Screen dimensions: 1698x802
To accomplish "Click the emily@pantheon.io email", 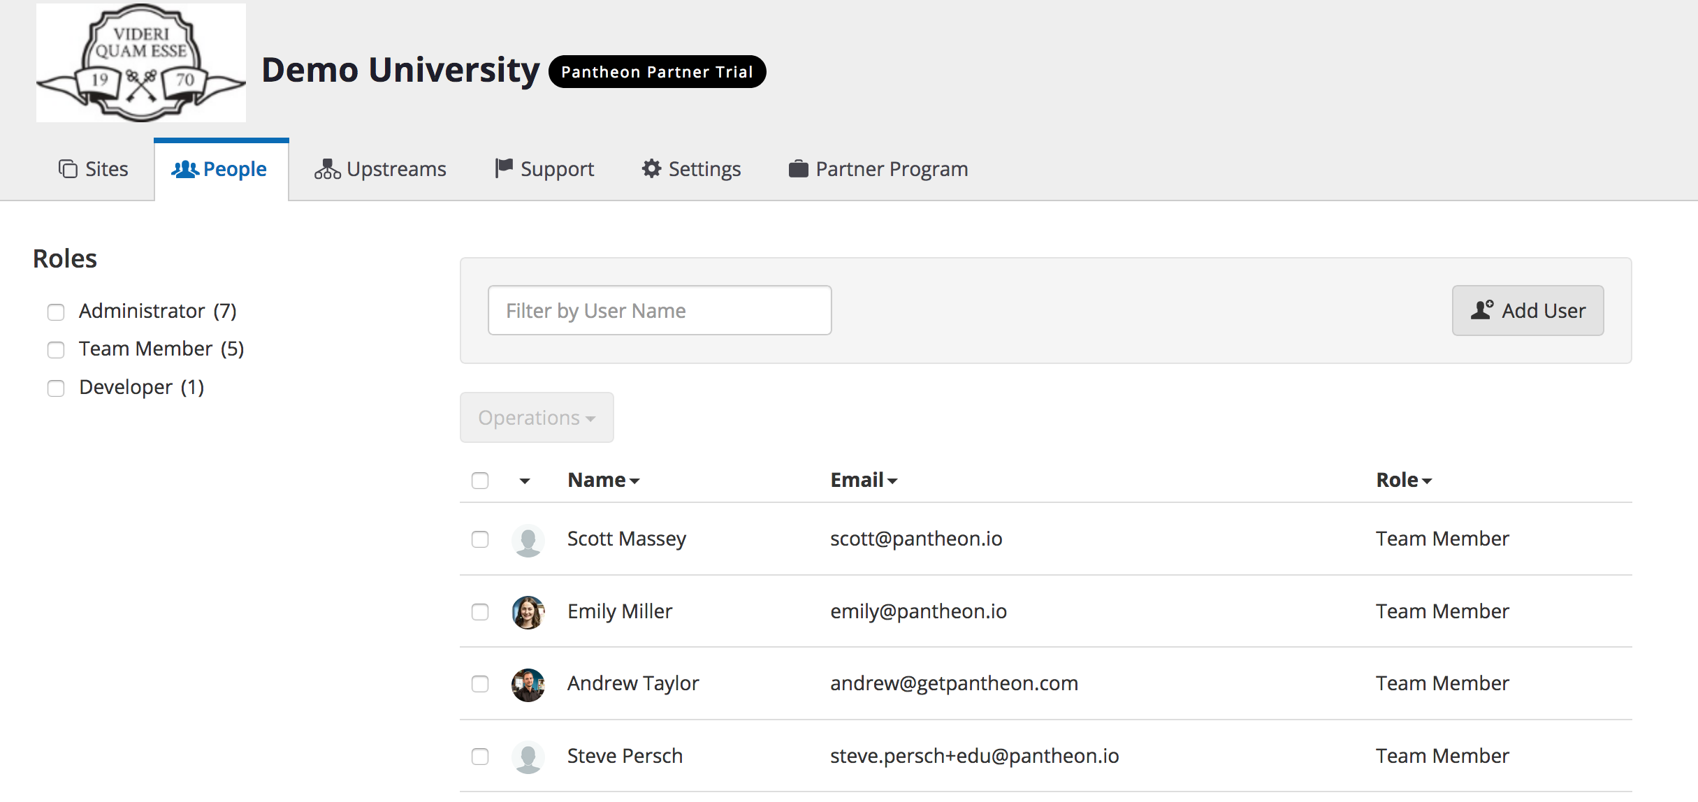I will pyautogui.click(x=918, y=611).
